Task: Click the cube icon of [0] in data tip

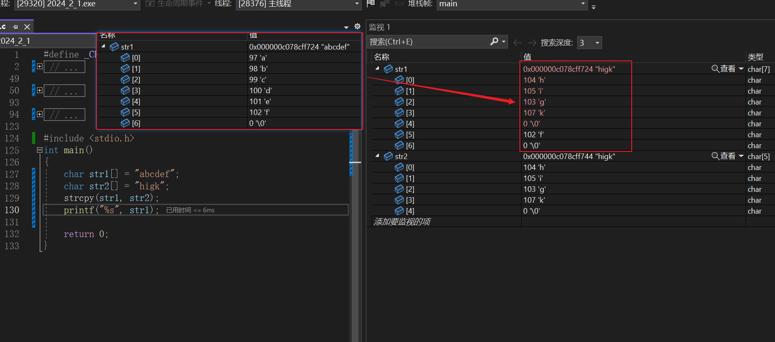Action: click(125, 57)
